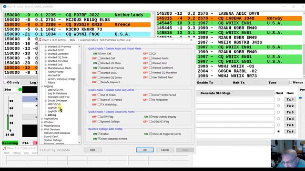Viewport: 305px width, 171px height.
Task: Click the webcam video thumbnail
Action: (x=288, y=153)
